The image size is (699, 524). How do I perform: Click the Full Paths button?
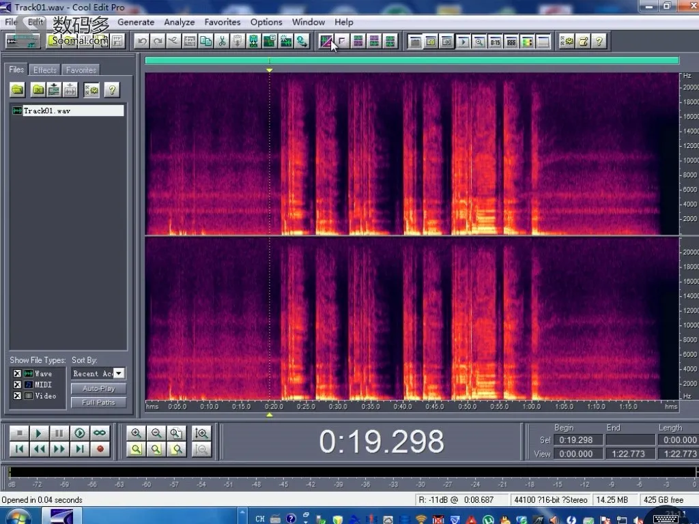pyautogui.click(x=98, y=403)
